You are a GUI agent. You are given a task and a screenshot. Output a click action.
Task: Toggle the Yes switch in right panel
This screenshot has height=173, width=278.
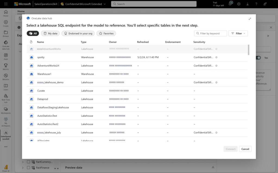pos(258,58)
